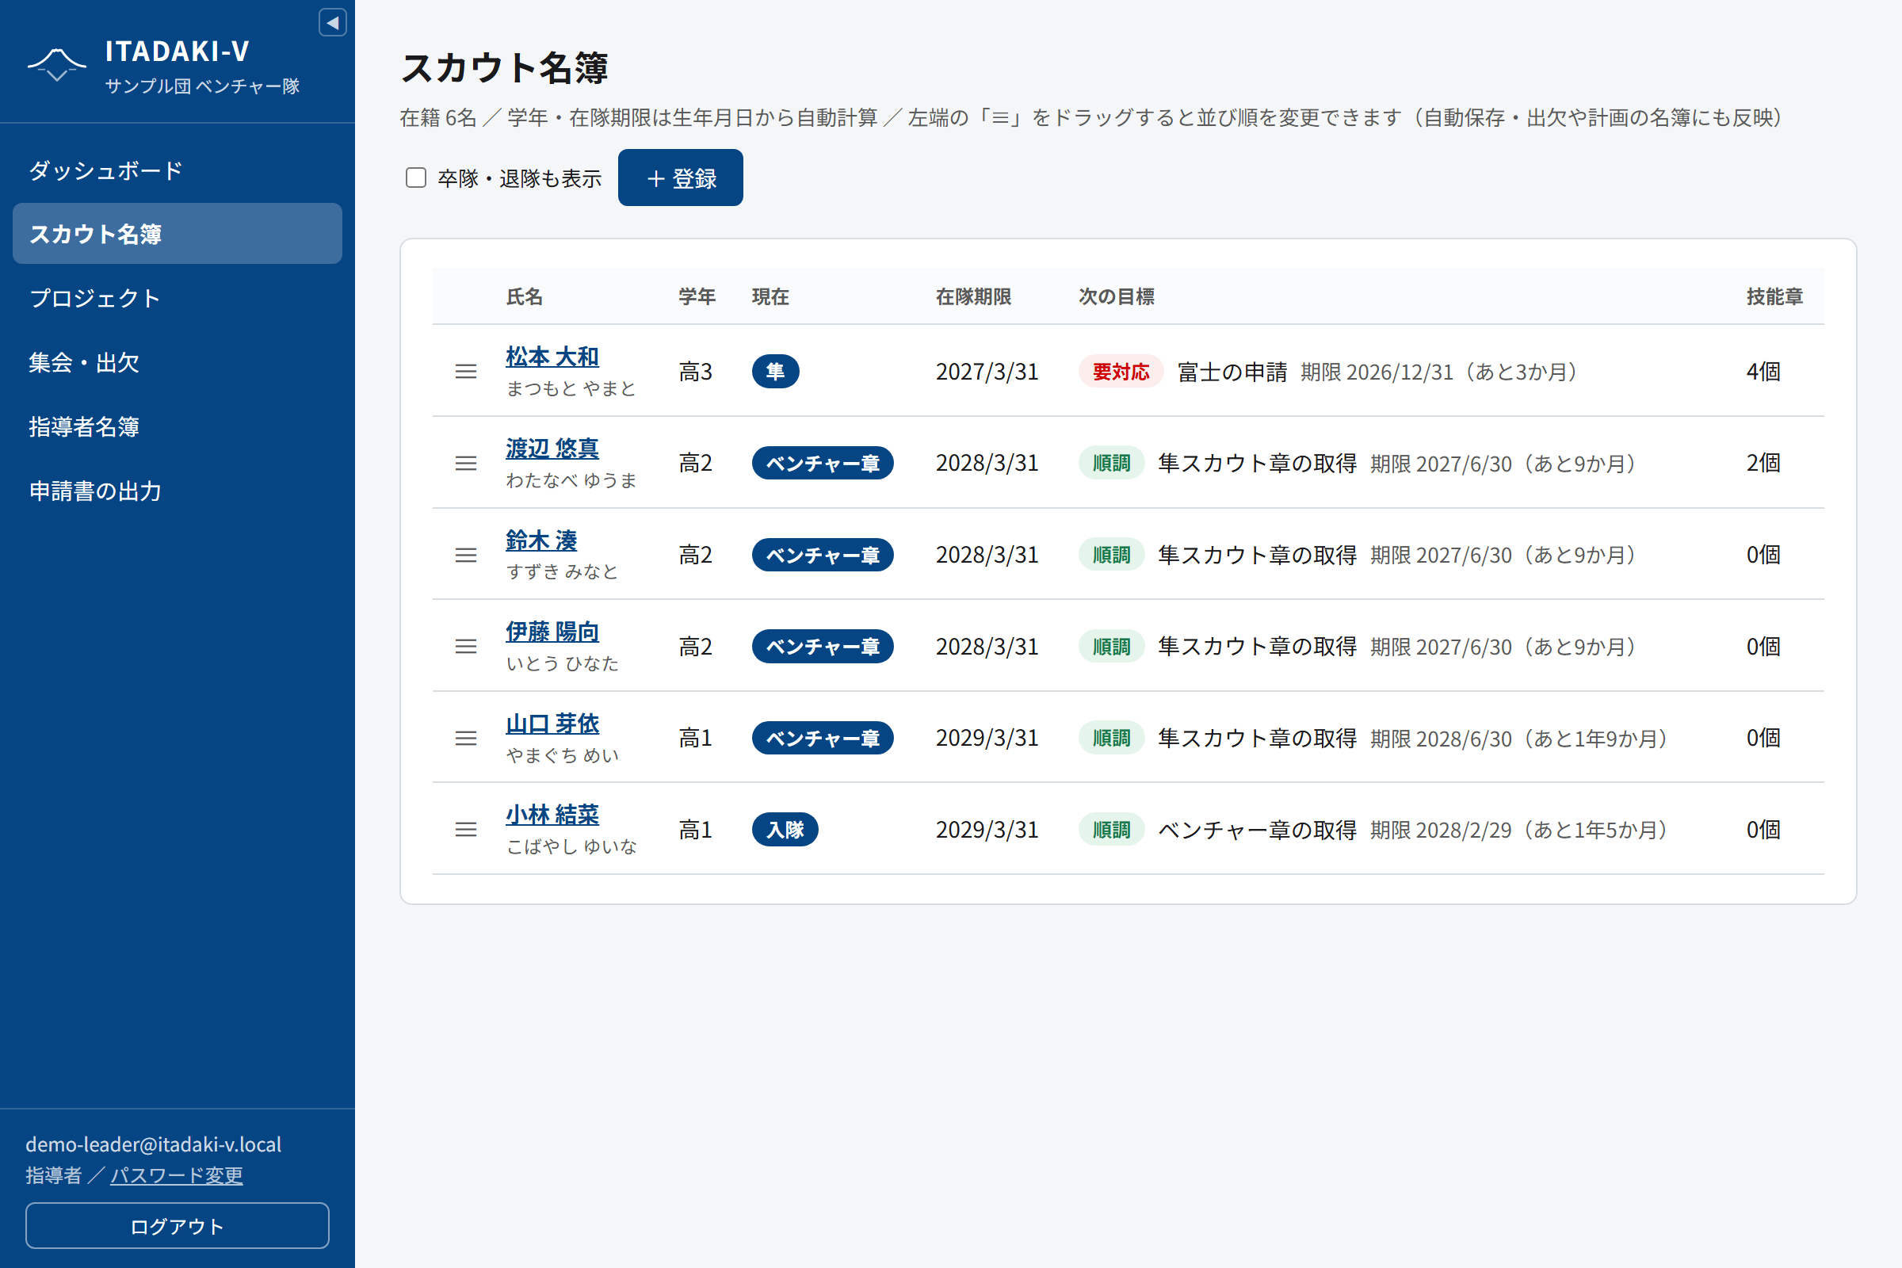The height and width of the screenshot is (1268, 1902).
Task: Open the 渡辺 悠真 profile link
Action: click(552, 448)
